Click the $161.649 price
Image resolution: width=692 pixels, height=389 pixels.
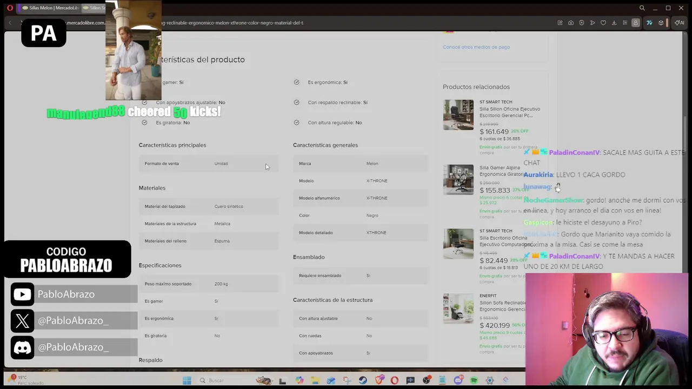[x=494, y=132]
